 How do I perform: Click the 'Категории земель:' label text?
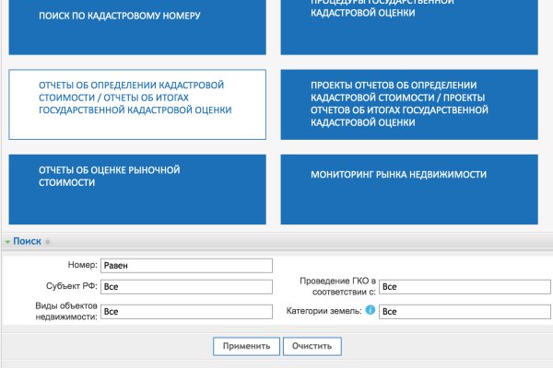tap(324, 311)
